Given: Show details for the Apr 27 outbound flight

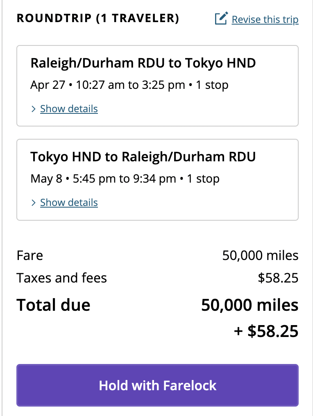Looking at the screenshot, I should tap(69, 109).
